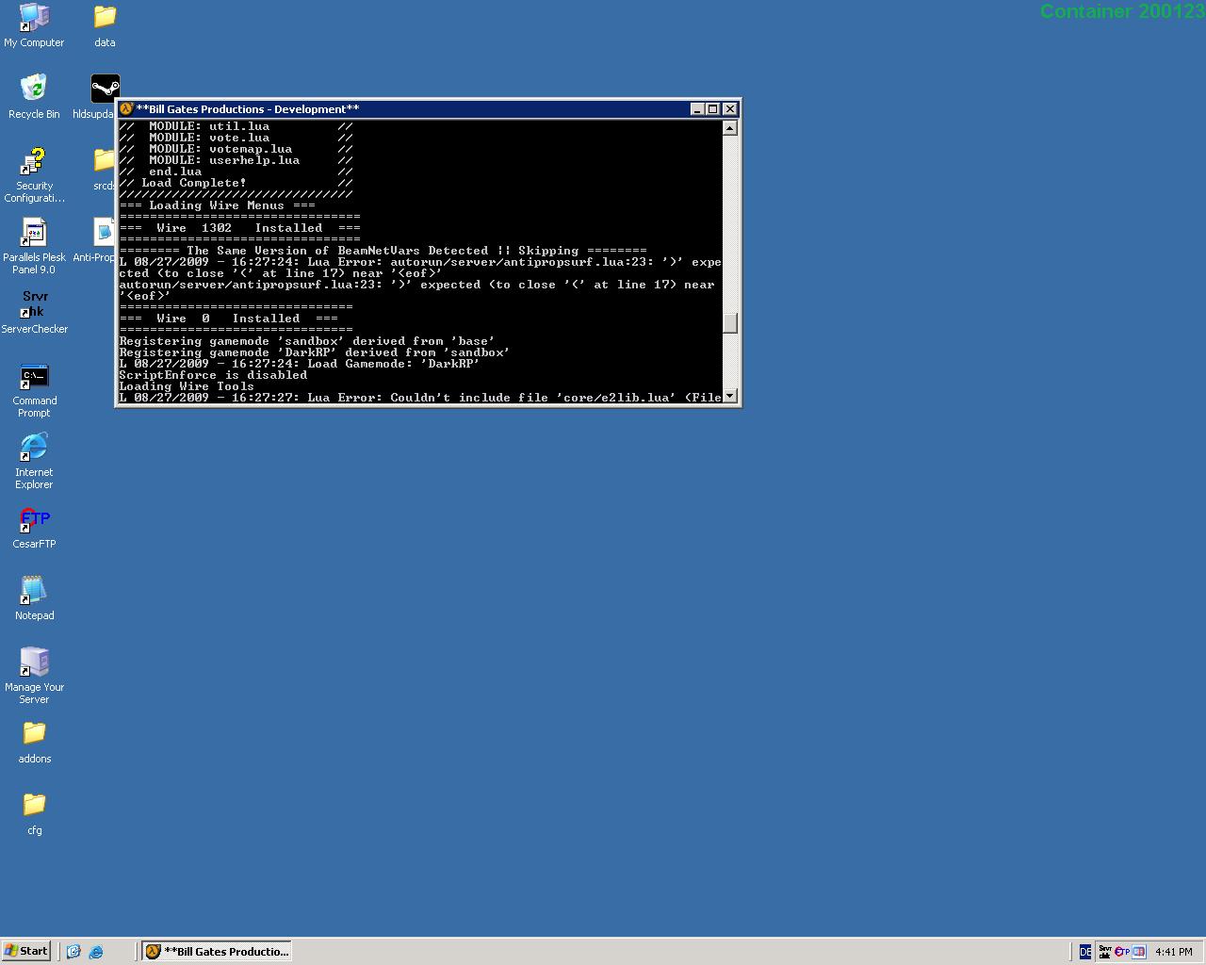Click the Start button

click(x=26, y=951)
